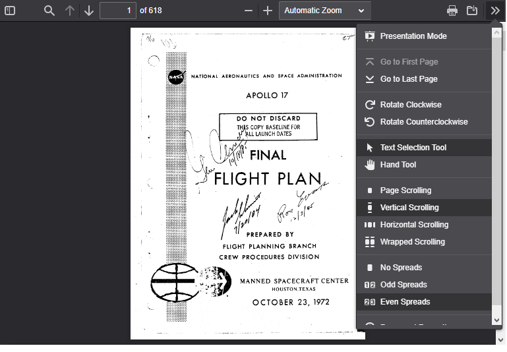Select Rotate Clockwise
The height and width of the screenshot is (352, 507).
click(424, 105)
